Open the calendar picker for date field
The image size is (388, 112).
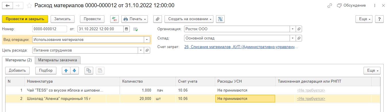point(127,29)
